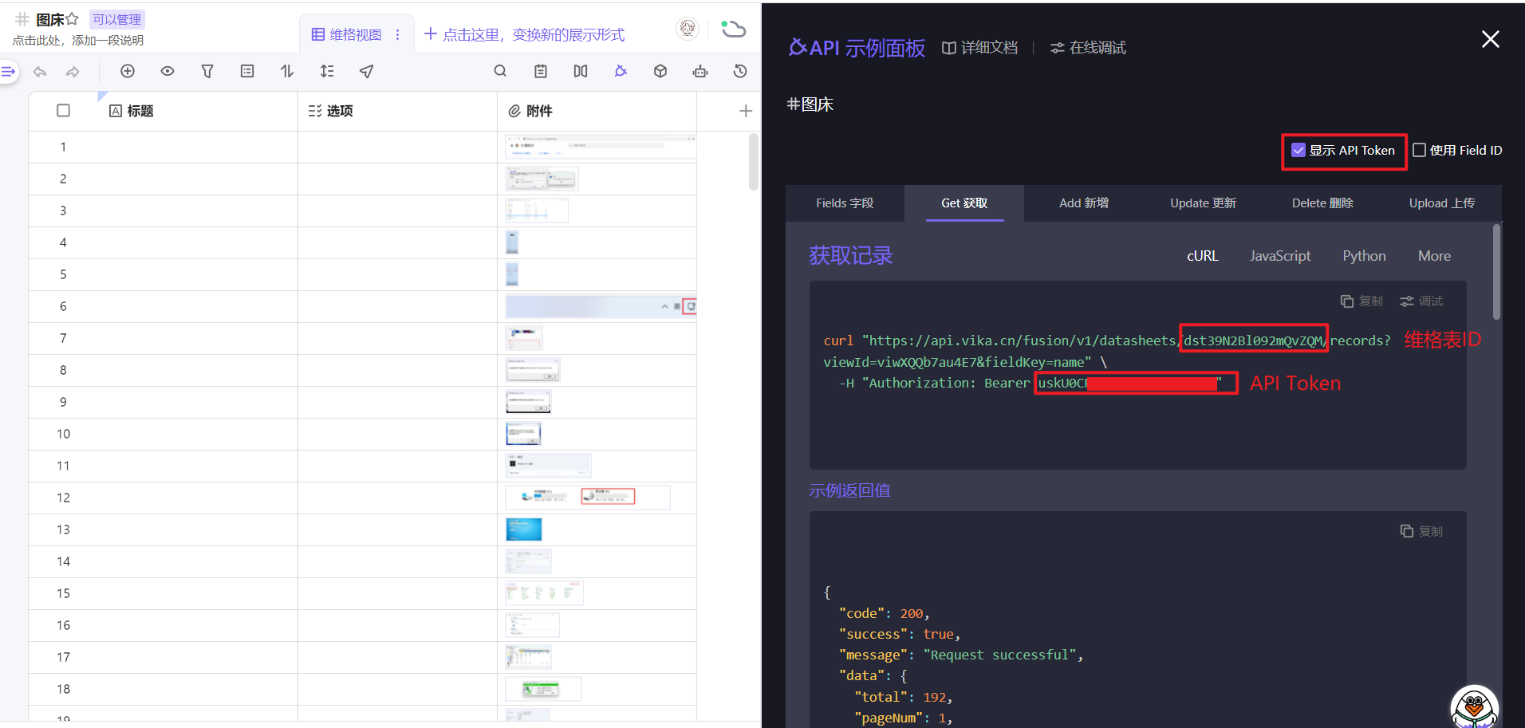
Task: Open the filter funnel tool
Action: tap(207, 71)
